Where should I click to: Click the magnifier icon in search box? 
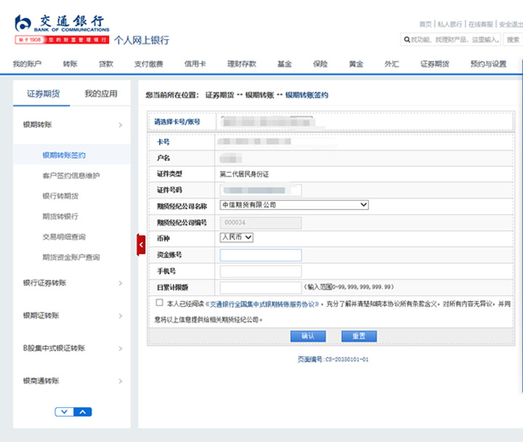click(407, 40)
